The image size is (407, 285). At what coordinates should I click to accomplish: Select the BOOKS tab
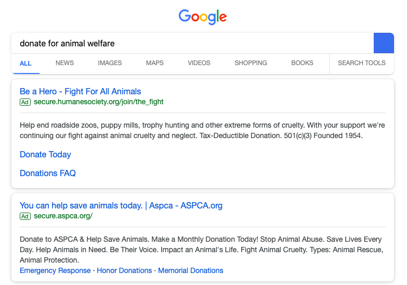coord(302,63)
